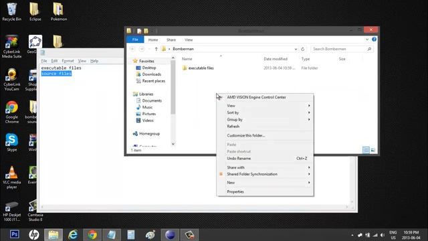Launch Camtasia Studio 8 desktop shortcut
428x241 pixels.
35,211
